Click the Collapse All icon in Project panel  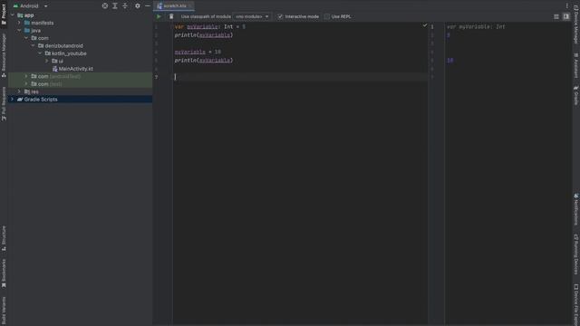[125, 6]
